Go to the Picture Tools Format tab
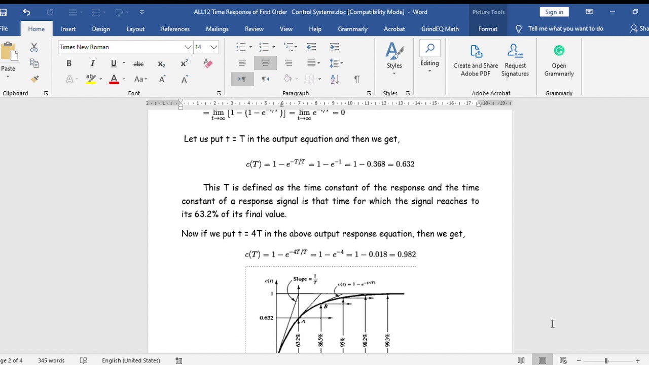Viewport: 649px width, 365px height. coord(488,29)
